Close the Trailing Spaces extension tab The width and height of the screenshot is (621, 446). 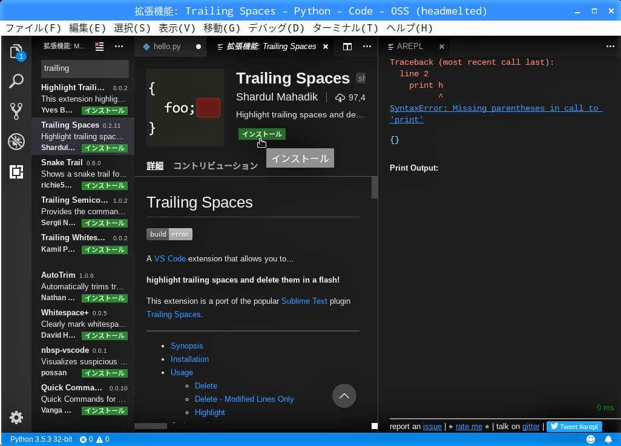[x=326, y=47]
